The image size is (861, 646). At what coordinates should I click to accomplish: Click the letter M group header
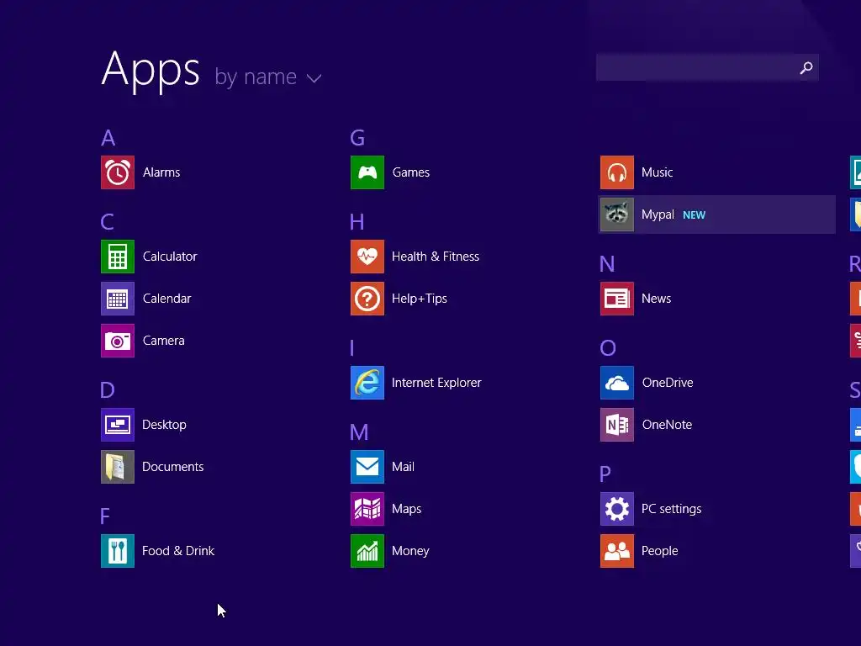point(359,432)
